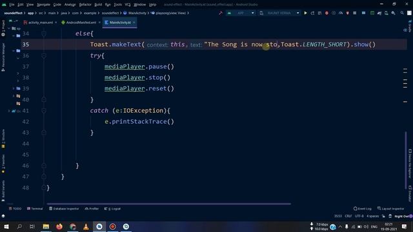Open the target device selection dropdown
This screenshot has width=413, height=232.
pyautogui.click(x=279, y=13)
